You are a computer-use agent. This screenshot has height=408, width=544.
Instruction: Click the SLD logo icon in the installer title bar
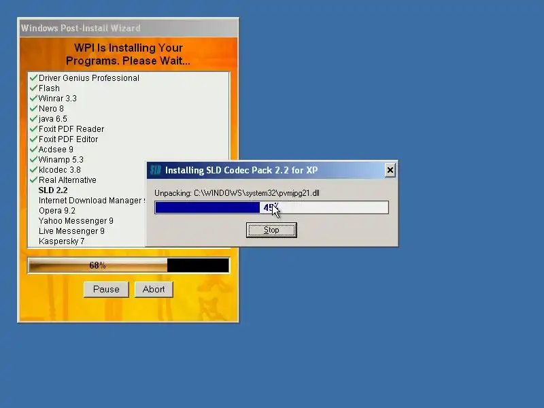pos(156,170)
